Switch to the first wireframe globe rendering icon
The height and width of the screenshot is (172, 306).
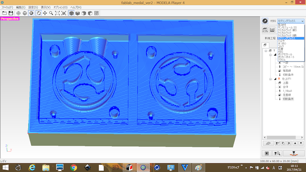pyautogui.click(x=18, y=13)
